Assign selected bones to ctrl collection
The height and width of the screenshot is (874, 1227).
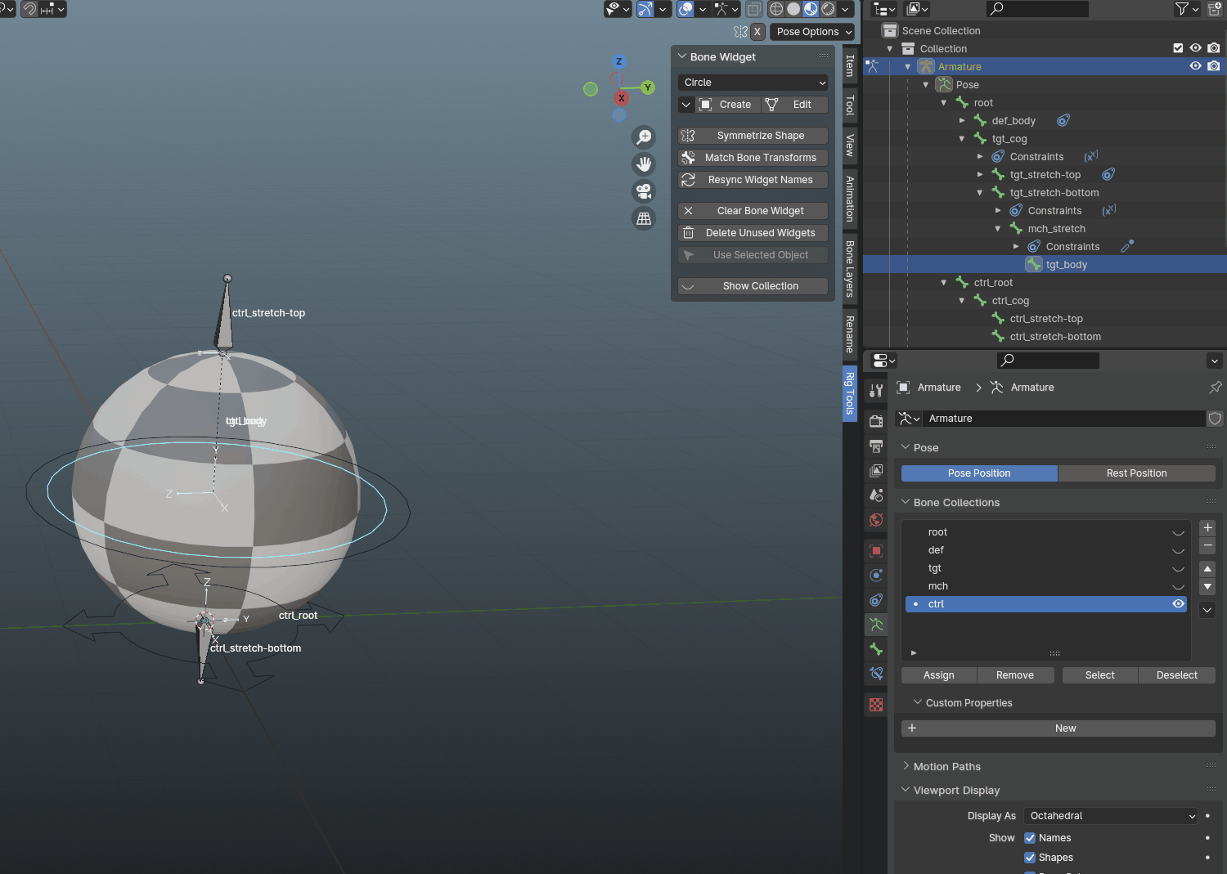[938, 675]
